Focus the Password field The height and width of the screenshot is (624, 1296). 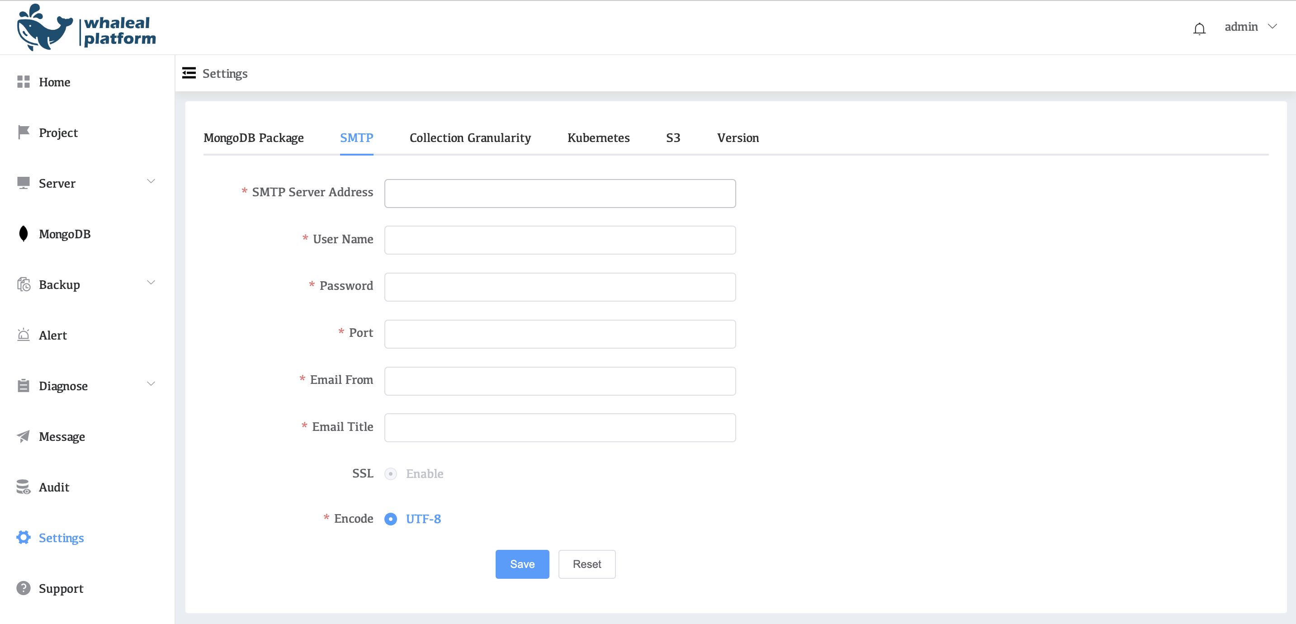click(560, 287)
